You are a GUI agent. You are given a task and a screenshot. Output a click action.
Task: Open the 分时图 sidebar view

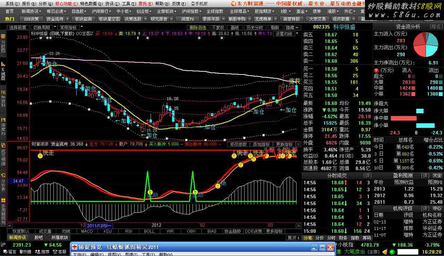tap(3, 43)
